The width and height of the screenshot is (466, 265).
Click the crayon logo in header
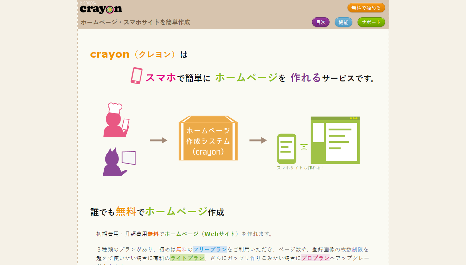(x=101, y=8)
